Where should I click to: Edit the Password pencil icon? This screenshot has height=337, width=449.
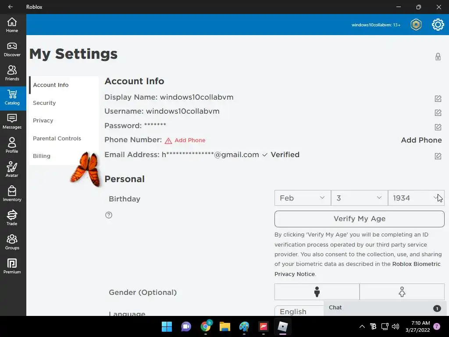click(438, 127)
